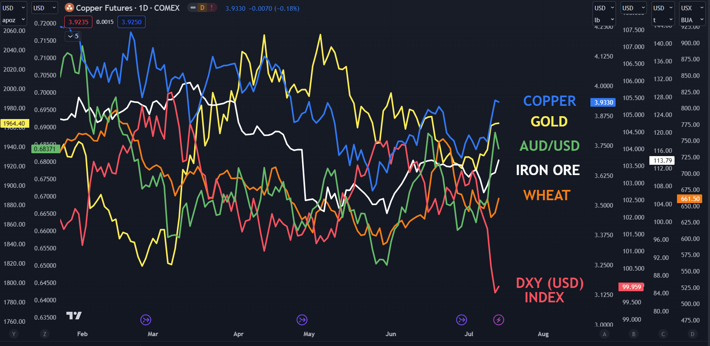This screenshot has width=710, height=346.
Task: Select price scale label Y
Action: 14,334
